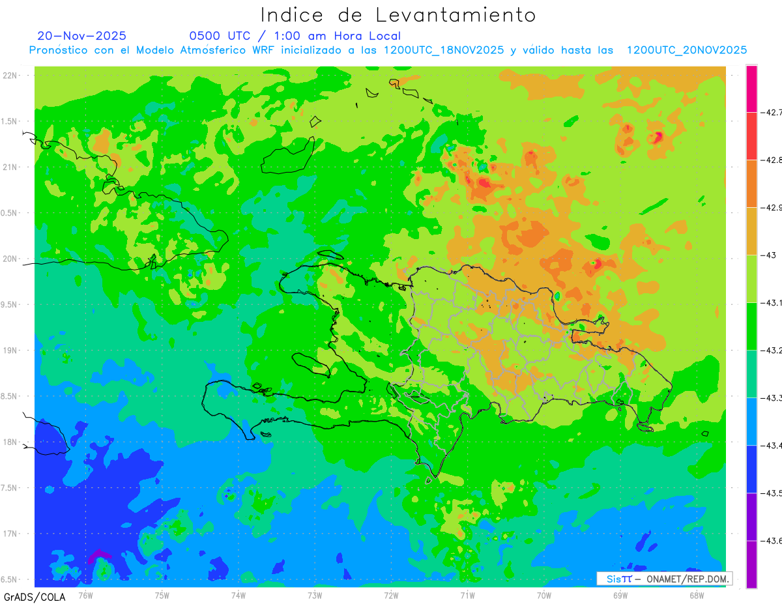The width and height of the screenshot is (782, 604).
Task: Click the '17N' latitude label
Action: tap(10, 534)
